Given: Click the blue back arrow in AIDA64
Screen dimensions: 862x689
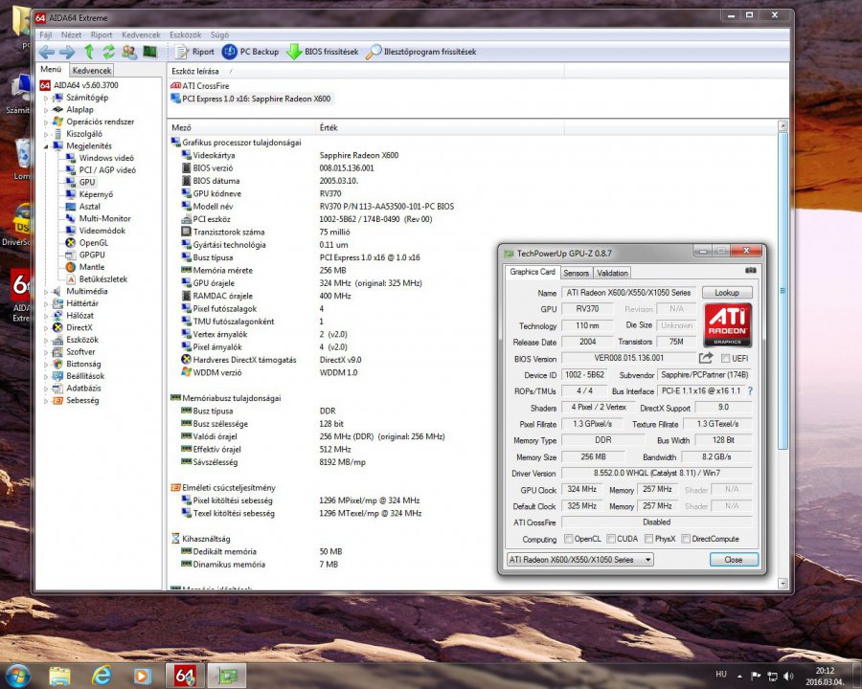Looking at the screenshot, I should [46, 52].
